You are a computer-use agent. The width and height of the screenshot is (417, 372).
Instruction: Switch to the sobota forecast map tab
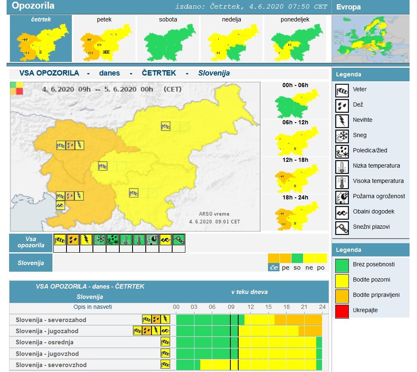168,38
